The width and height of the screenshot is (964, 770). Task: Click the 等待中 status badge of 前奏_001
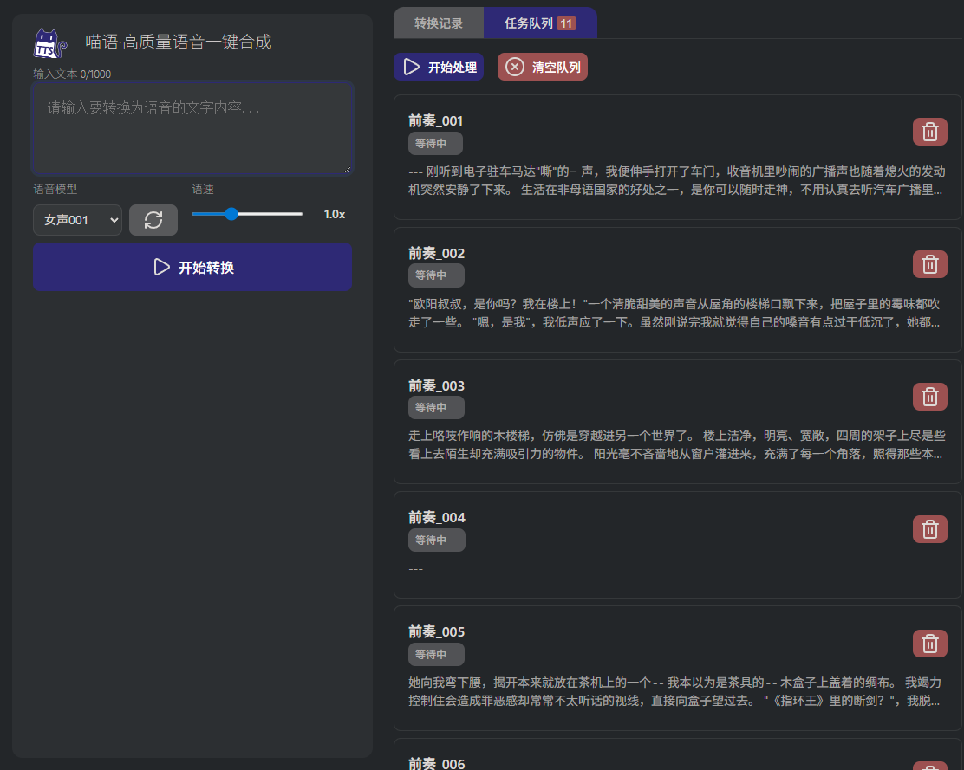[435, 143]
